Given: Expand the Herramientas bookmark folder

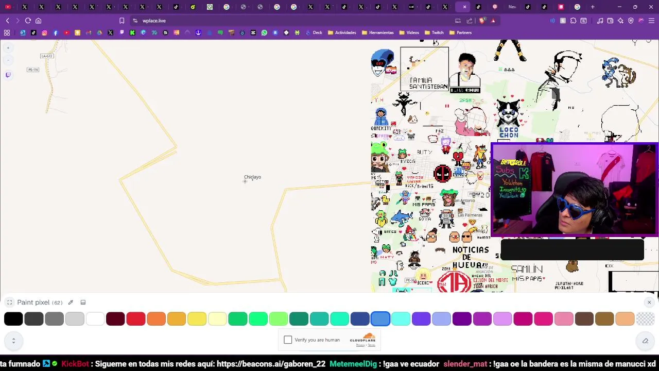Looking at the screenshot, I should tap(377, 32).
